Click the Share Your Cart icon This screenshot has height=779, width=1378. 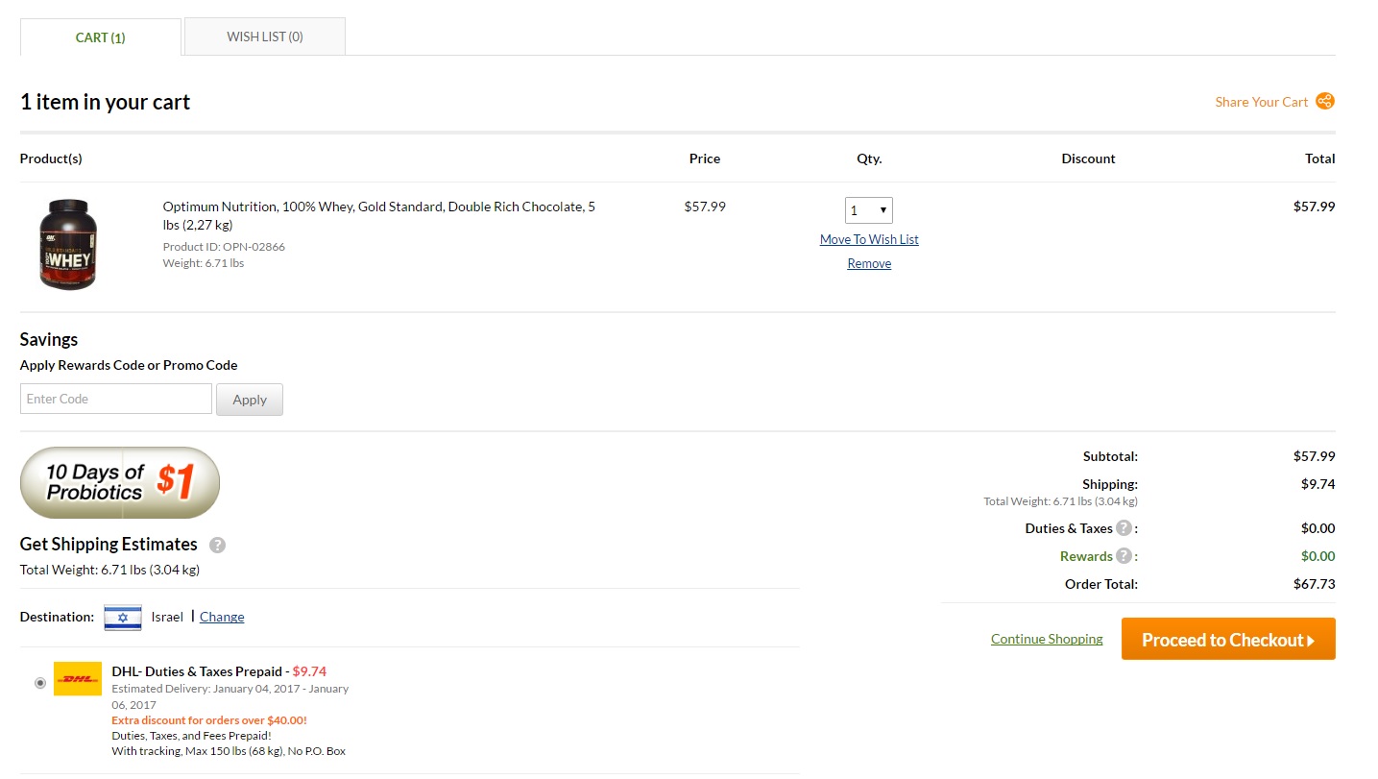pos(1325,102)
